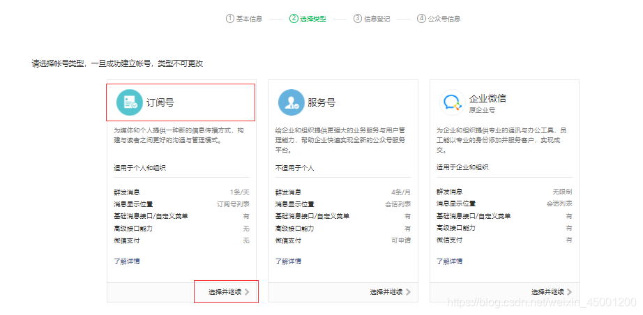This screenshot has height=315, width=643.
Task: Click the 可申请 WeChat Pay value
Action: (401, 240)
